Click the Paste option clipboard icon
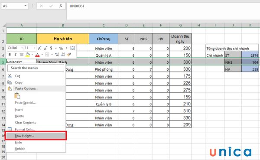260x160 pixels. tap(17, 96)
